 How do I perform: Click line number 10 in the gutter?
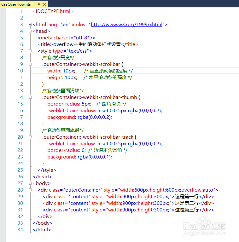(x=20, y=71)
